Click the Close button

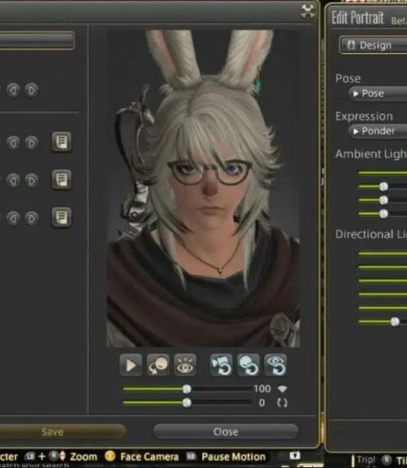pos(225,432)
